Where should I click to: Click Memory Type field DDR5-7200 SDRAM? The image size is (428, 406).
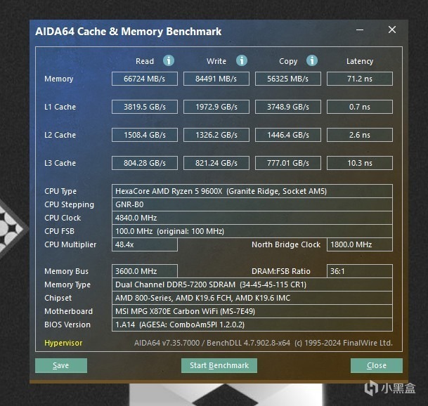pyautogui.click(x=252, y=284)
